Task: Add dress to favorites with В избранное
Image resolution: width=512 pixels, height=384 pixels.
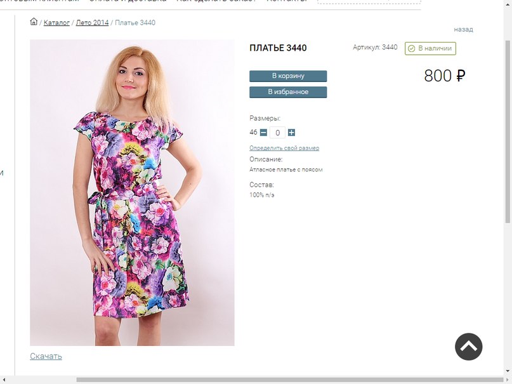Action: click(x=288, y=92)
